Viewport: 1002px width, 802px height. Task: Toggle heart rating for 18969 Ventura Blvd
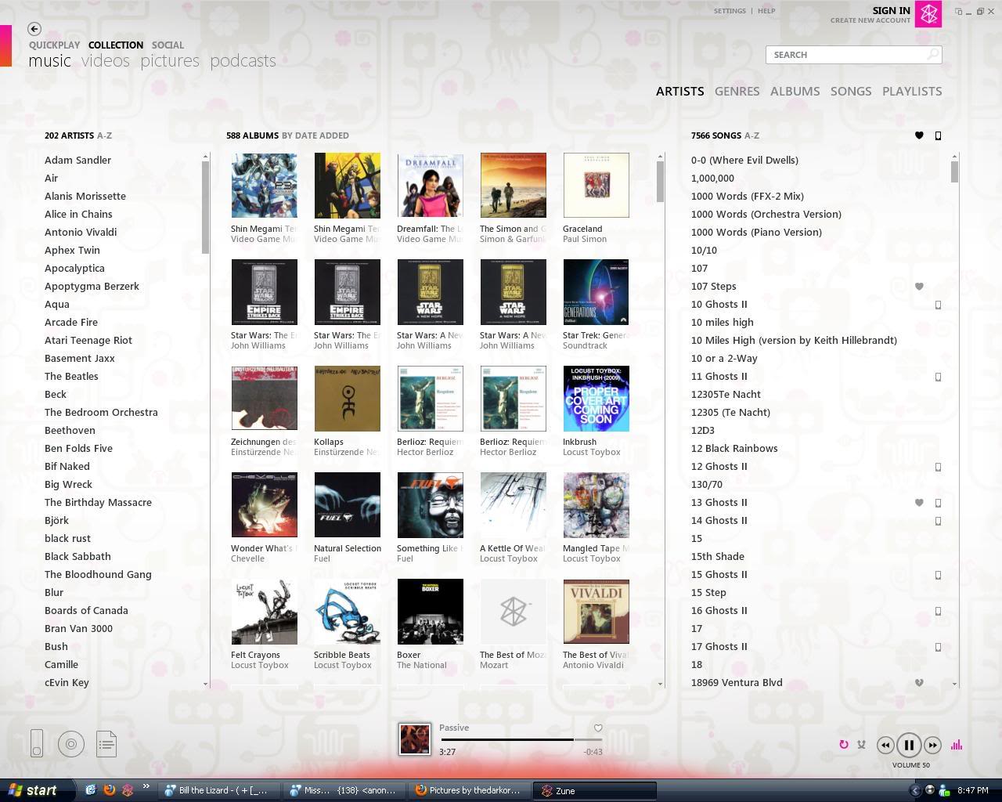919,683
